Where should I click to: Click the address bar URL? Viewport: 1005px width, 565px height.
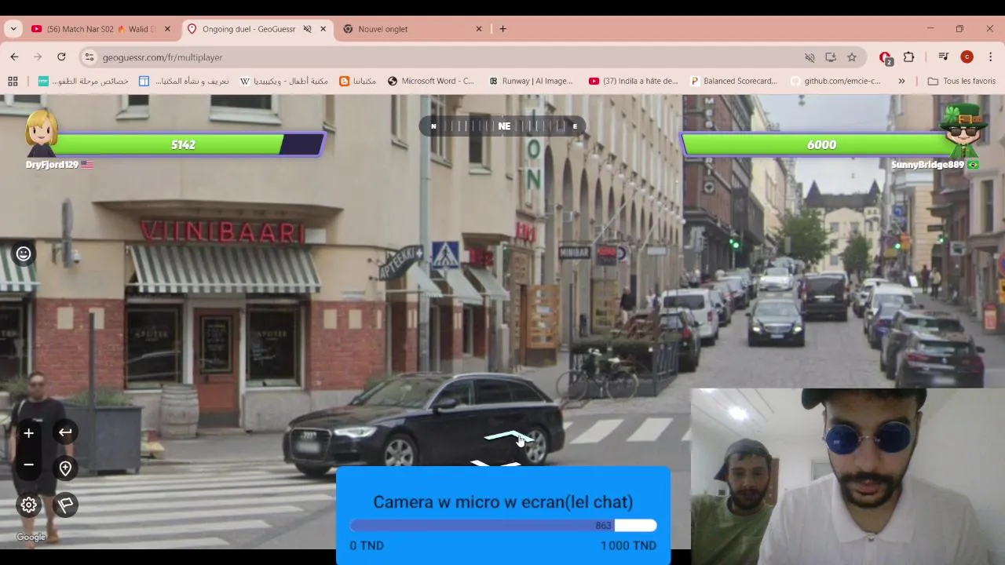(x=163, y=57)
